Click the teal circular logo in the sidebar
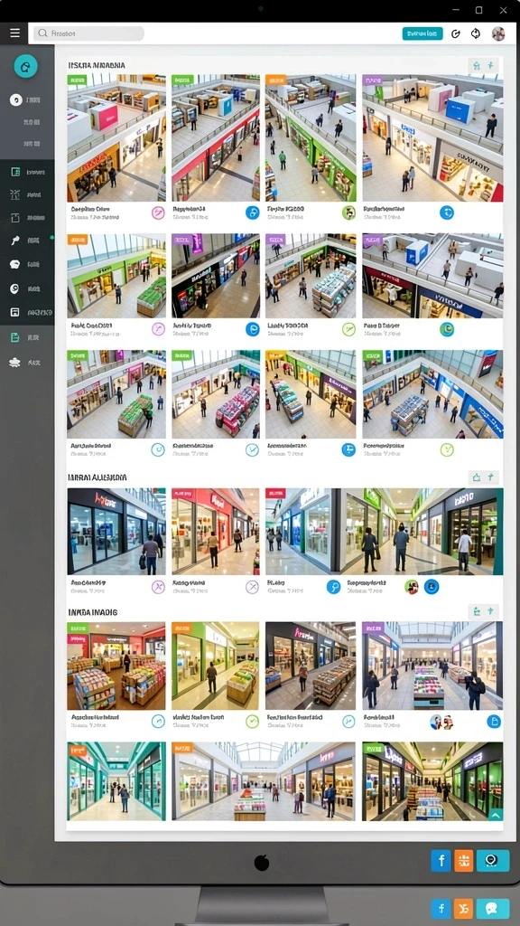 (25, 67)
